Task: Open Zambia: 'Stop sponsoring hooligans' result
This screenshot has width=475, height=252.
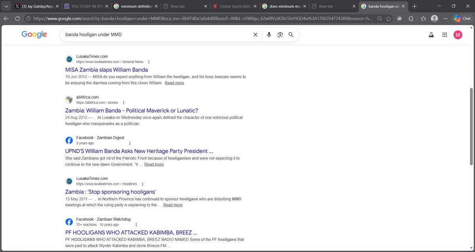Action: (110, 192)
